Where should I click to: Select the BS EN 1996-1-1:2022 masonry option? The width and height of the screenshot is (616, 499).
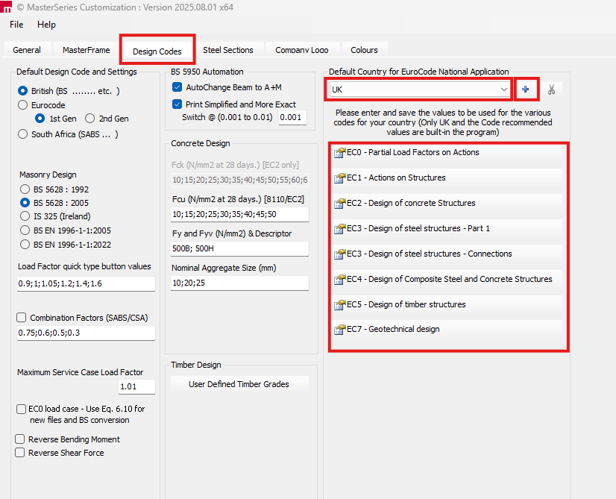click(x=23, y=243)
